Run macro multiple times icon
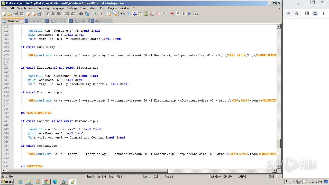This screenshot has height=185, width=329. click(189, 14)
